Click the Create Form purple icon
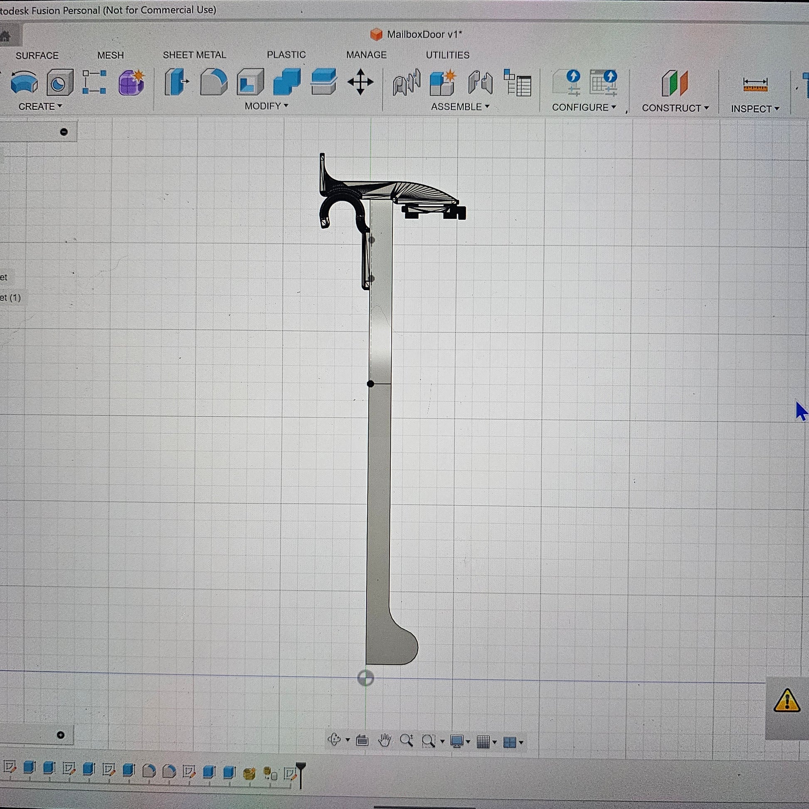The width and height of the screenshot is (809, 809). click(x=131, y=82)
